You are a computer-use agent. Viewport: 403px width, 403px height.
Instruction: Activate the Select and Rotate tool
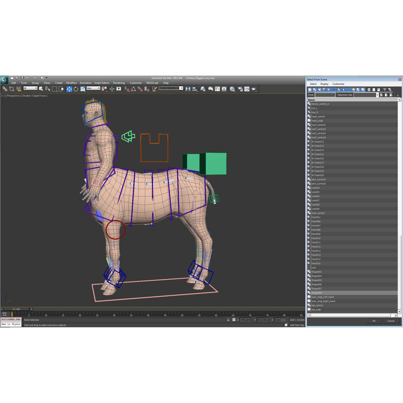pyautogui.click(x=76, y=89)
